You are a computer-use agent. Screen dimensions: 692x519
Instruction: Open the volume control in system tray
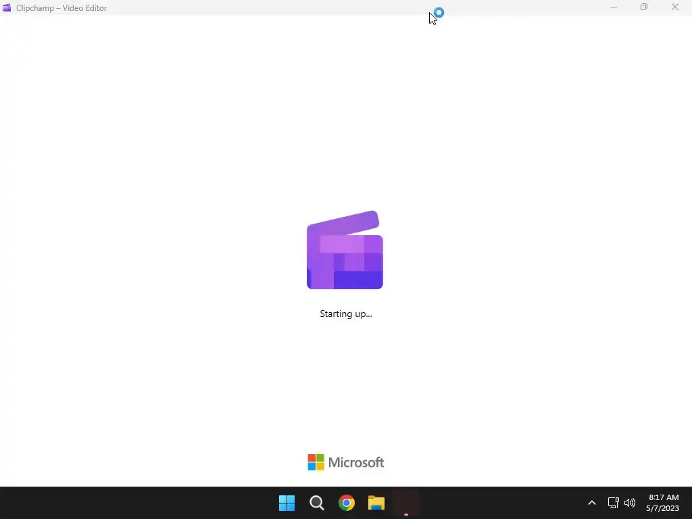click(x=630, y=503)
